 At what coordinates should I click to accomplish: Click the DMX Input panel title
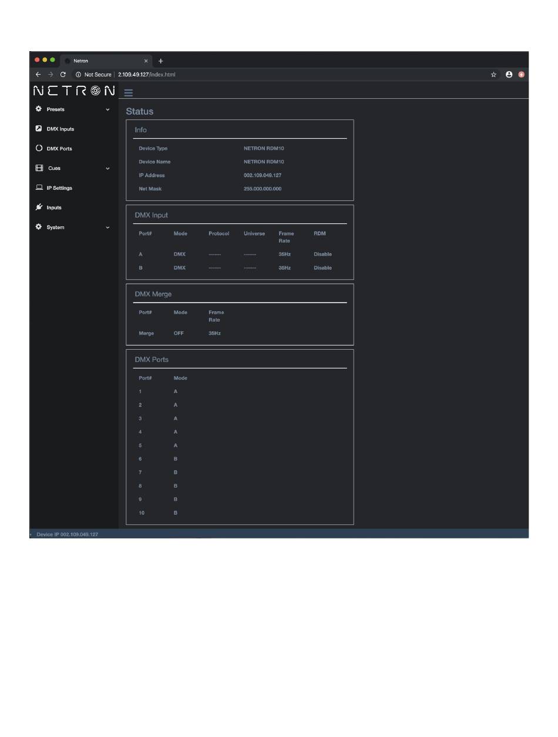pos(152,215)
